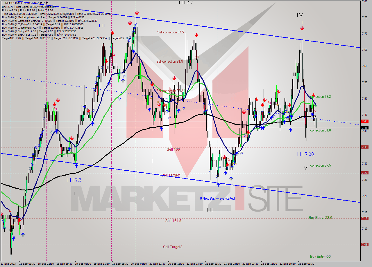Select the 'I I I 7.38' wave label
Viewport: 372px width, 267px height.
[x=305, y=154]
